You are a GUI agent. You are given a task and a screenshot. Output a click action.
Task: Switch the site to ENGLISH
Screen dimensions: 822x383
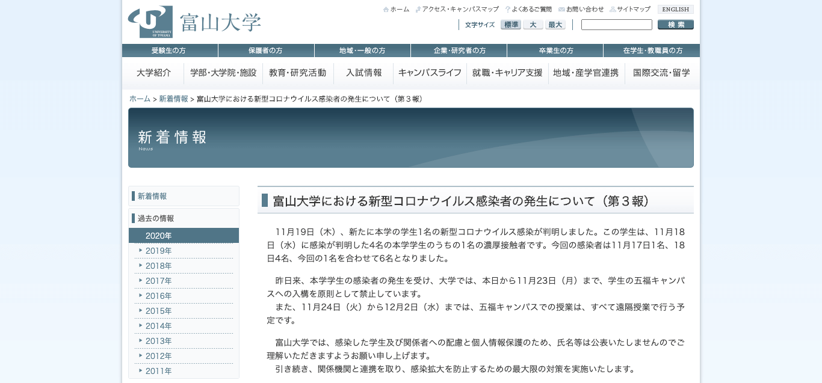point(675,10)
